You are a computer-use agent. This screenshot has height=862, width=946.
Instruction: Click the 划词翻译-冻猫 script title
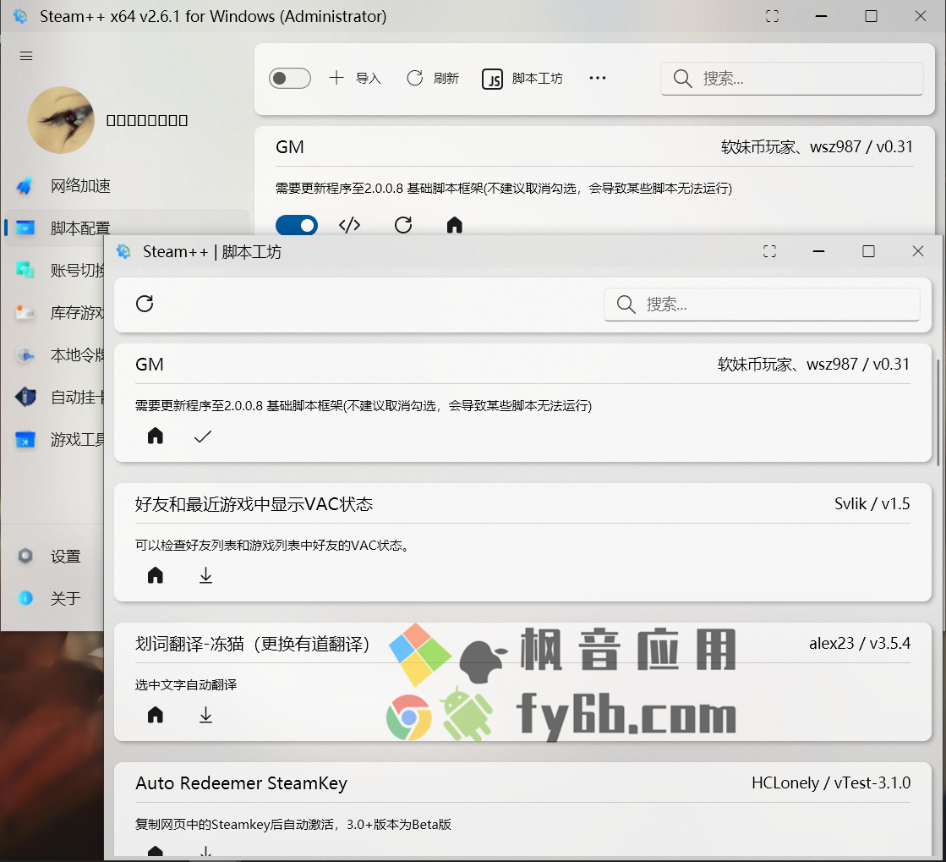(252, 644)
